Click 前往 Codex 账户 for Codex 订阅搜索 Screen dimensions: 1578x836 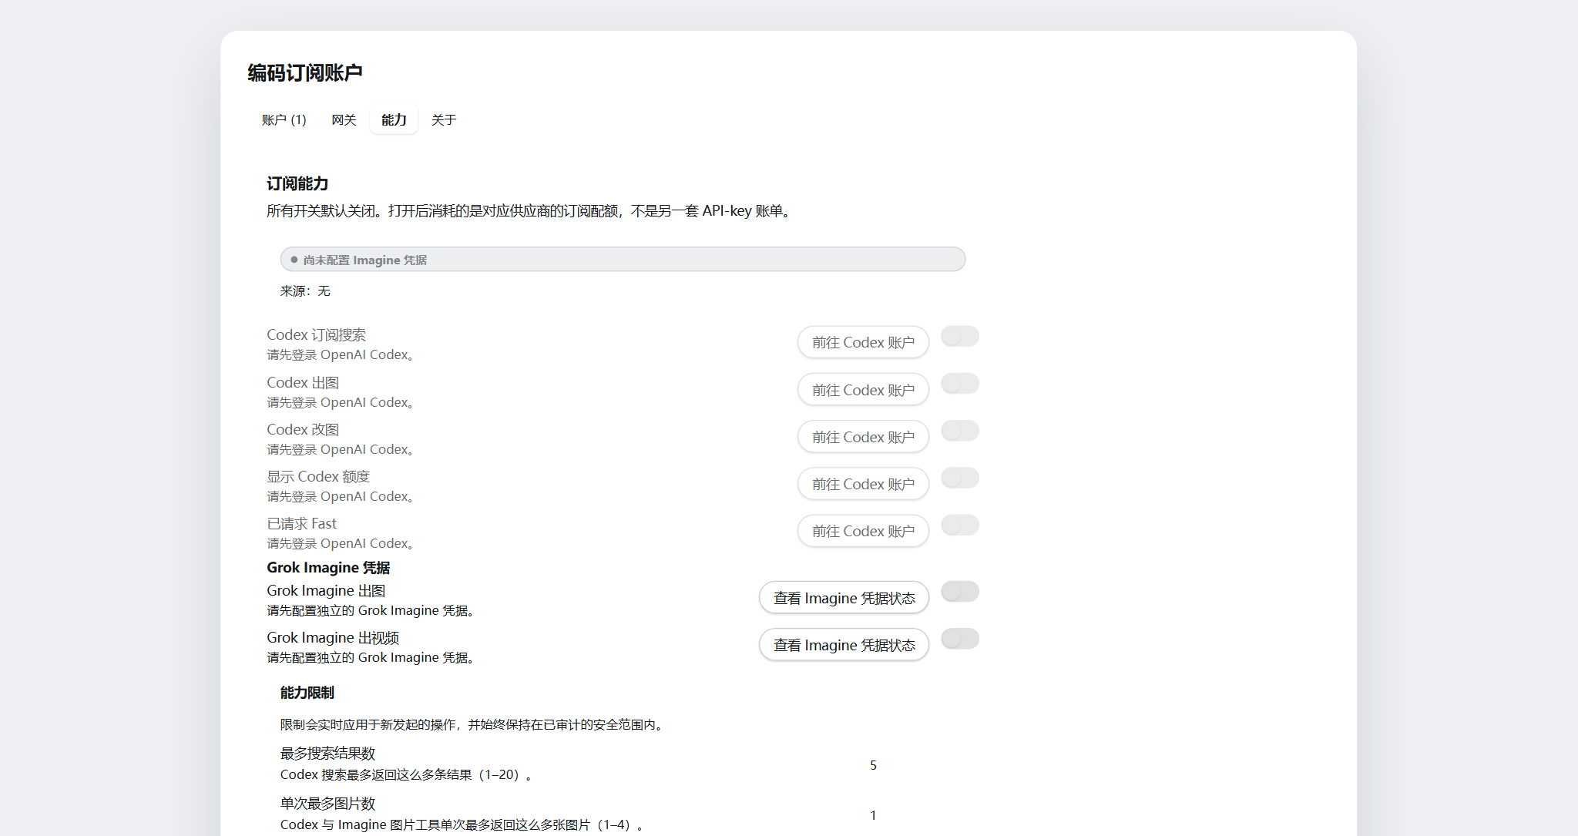point(863,342)
